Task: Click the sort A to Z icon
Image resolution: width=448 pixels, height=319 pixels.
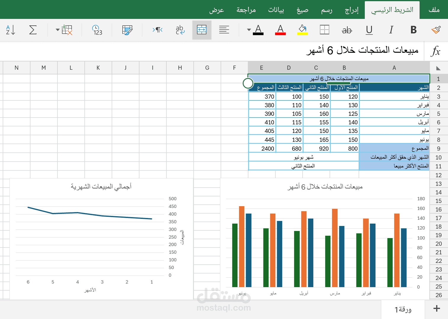Action: (11, 30)
